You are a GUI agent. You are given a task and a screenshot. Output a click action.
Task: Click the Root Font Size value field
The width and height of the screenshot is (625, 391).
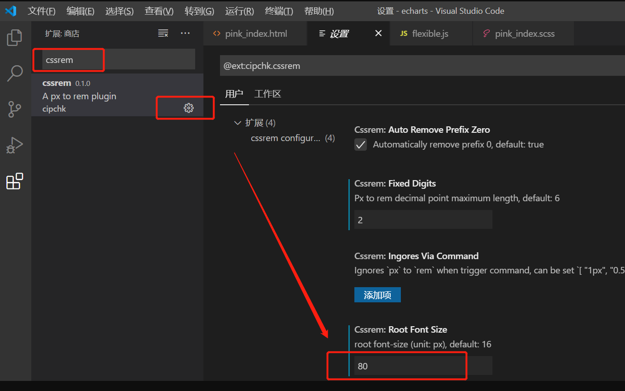click(x=423, y=366)
